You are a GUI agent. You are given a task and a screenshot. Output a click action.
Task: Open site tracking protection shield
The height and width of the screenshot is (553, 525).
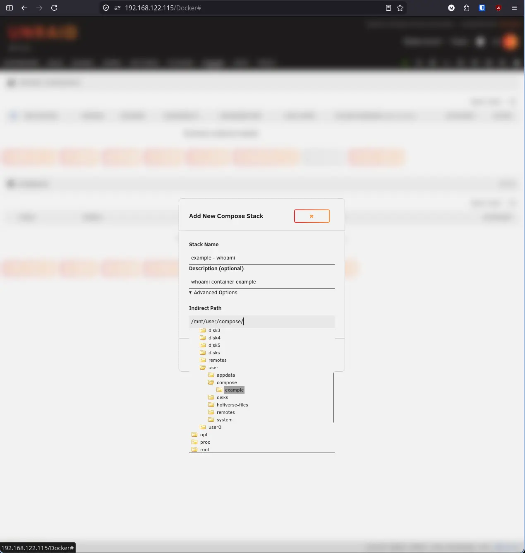pyautogui.click(x=106, y=8)
